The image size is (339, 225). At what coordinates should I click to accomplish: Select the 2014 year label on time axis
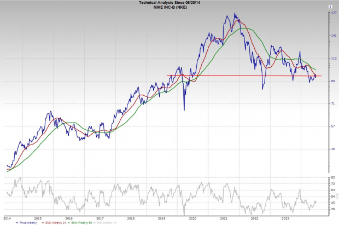point(7,218)
